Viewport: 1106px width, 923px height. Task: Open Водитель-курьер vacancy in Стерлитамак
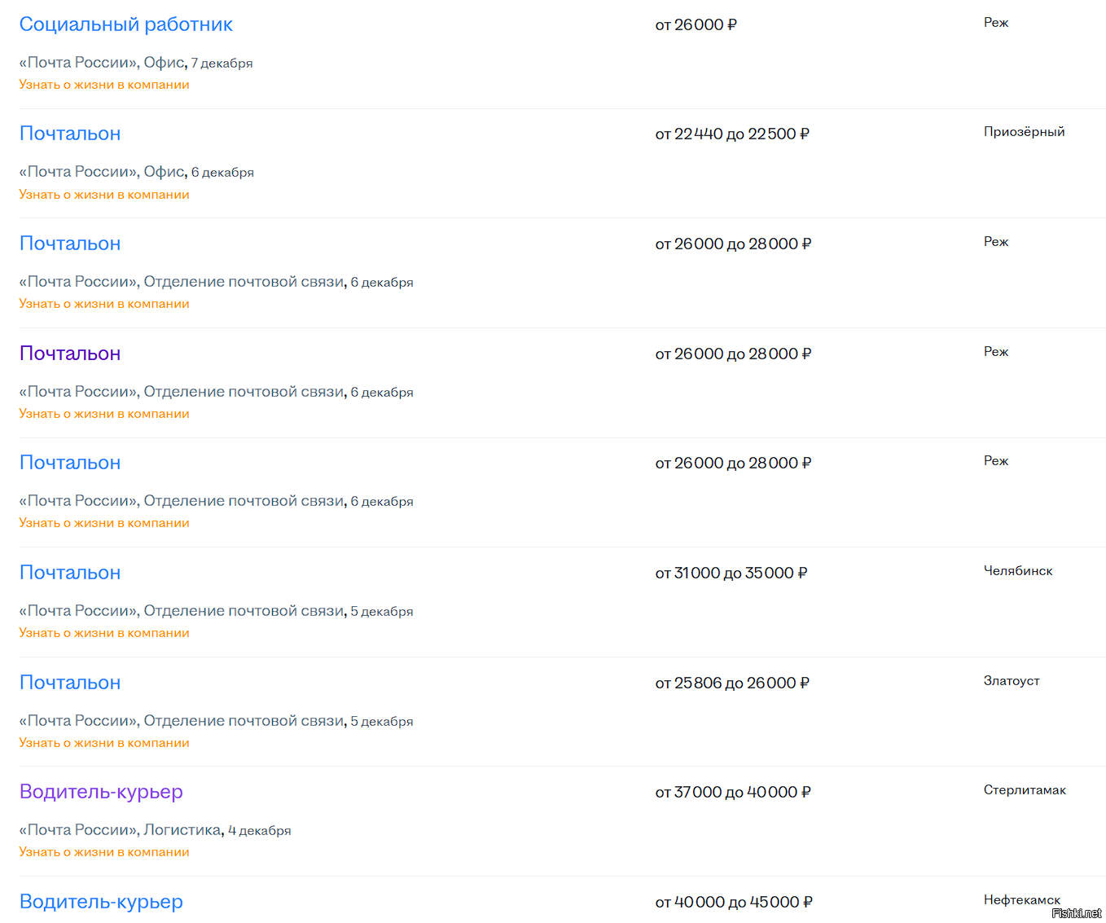(x=101, y=792)
